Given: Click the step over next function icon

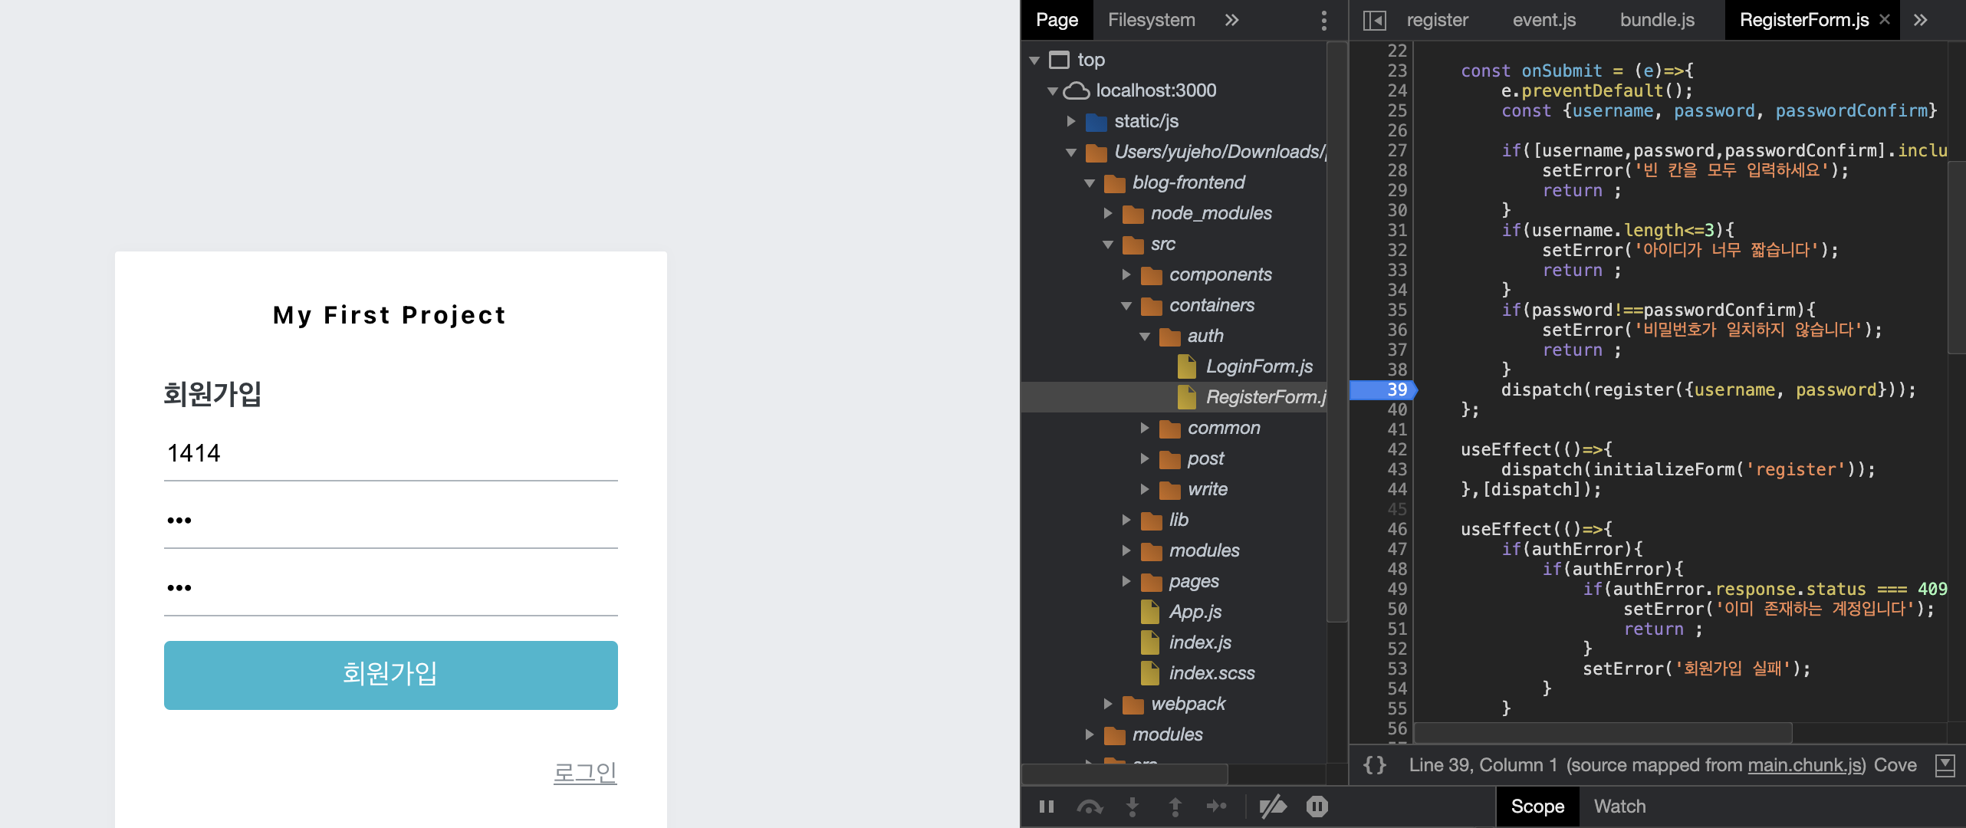Looking at the screenshot, I should (x=1090, y=807).
